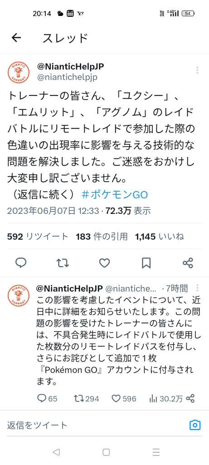Screen dimensions: 209x465
Task: Tap the NianticHelpJP avatar on main tweet
Action: click(x=19, y=72)
